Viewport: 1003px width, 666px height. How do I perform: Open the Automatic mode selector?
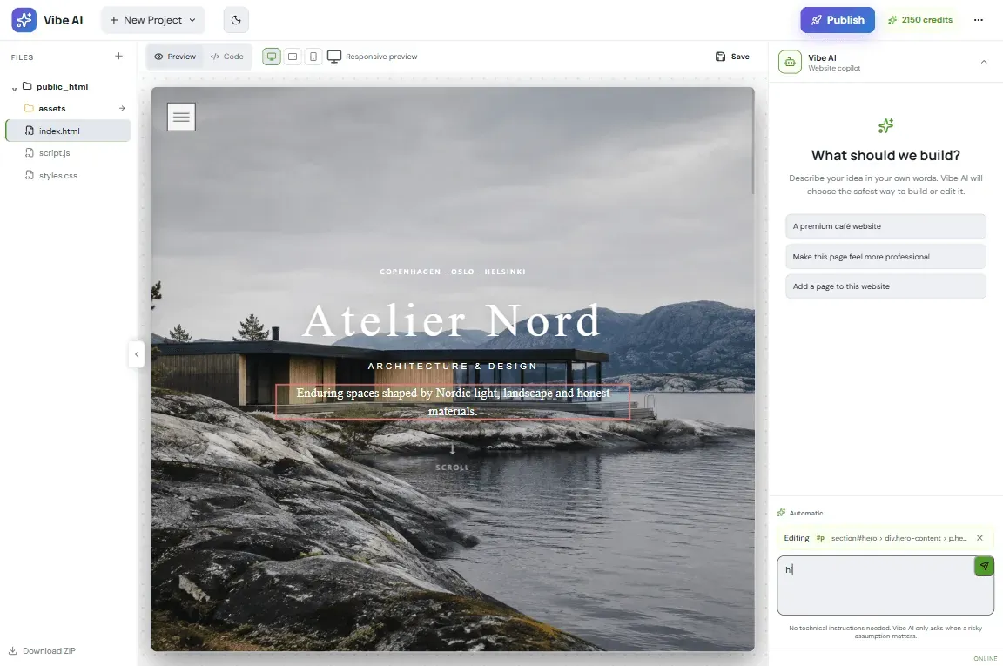coord(800,513)
